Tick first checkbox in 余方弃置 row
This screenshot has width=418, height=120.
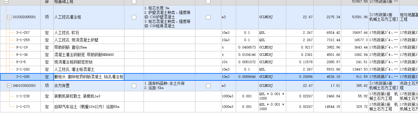coord(134,86)
